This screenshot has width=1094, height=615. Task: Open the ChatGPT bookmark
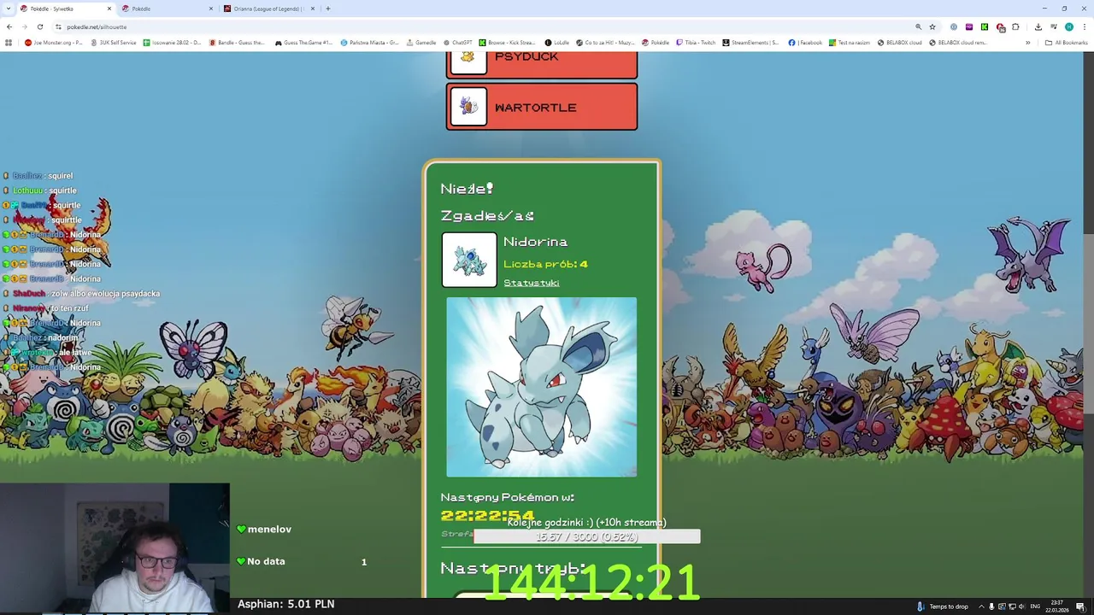(457, 43)
